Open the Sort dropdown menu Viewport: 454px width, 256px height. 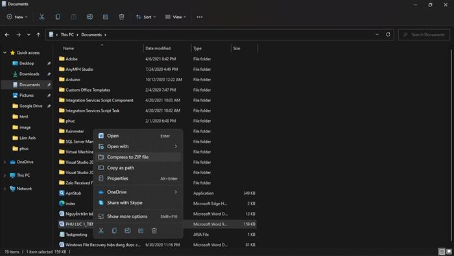pos(146,17)
